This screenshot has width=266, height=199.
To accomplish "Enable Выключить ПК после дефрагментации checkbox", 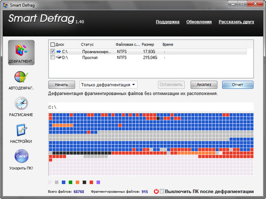I will [x=162, y=191].
